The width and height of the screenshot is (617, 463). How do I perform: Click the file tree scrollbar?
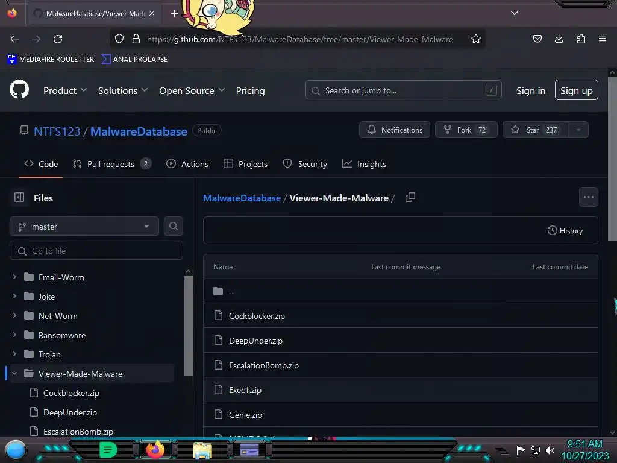[x=188, y=326]
